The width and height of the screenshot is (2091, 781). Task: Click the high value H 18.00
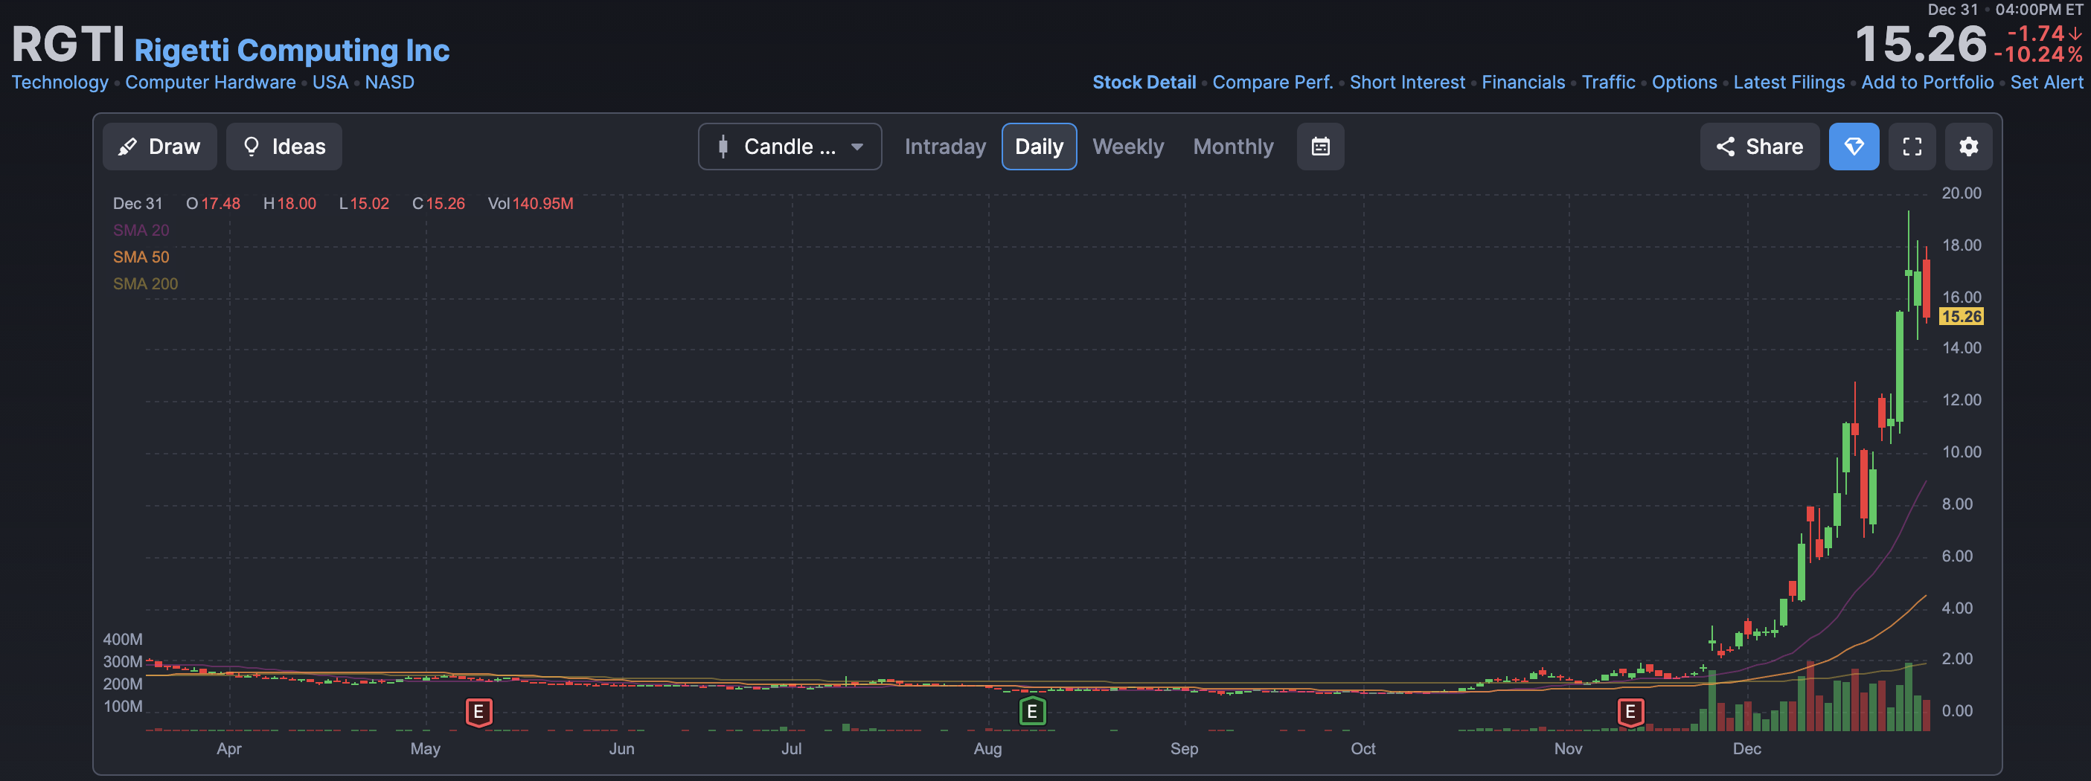289,204
